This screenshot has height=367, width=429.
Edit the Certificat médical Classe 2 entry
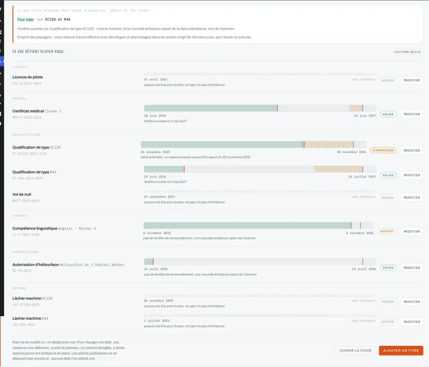coord(412,114)
